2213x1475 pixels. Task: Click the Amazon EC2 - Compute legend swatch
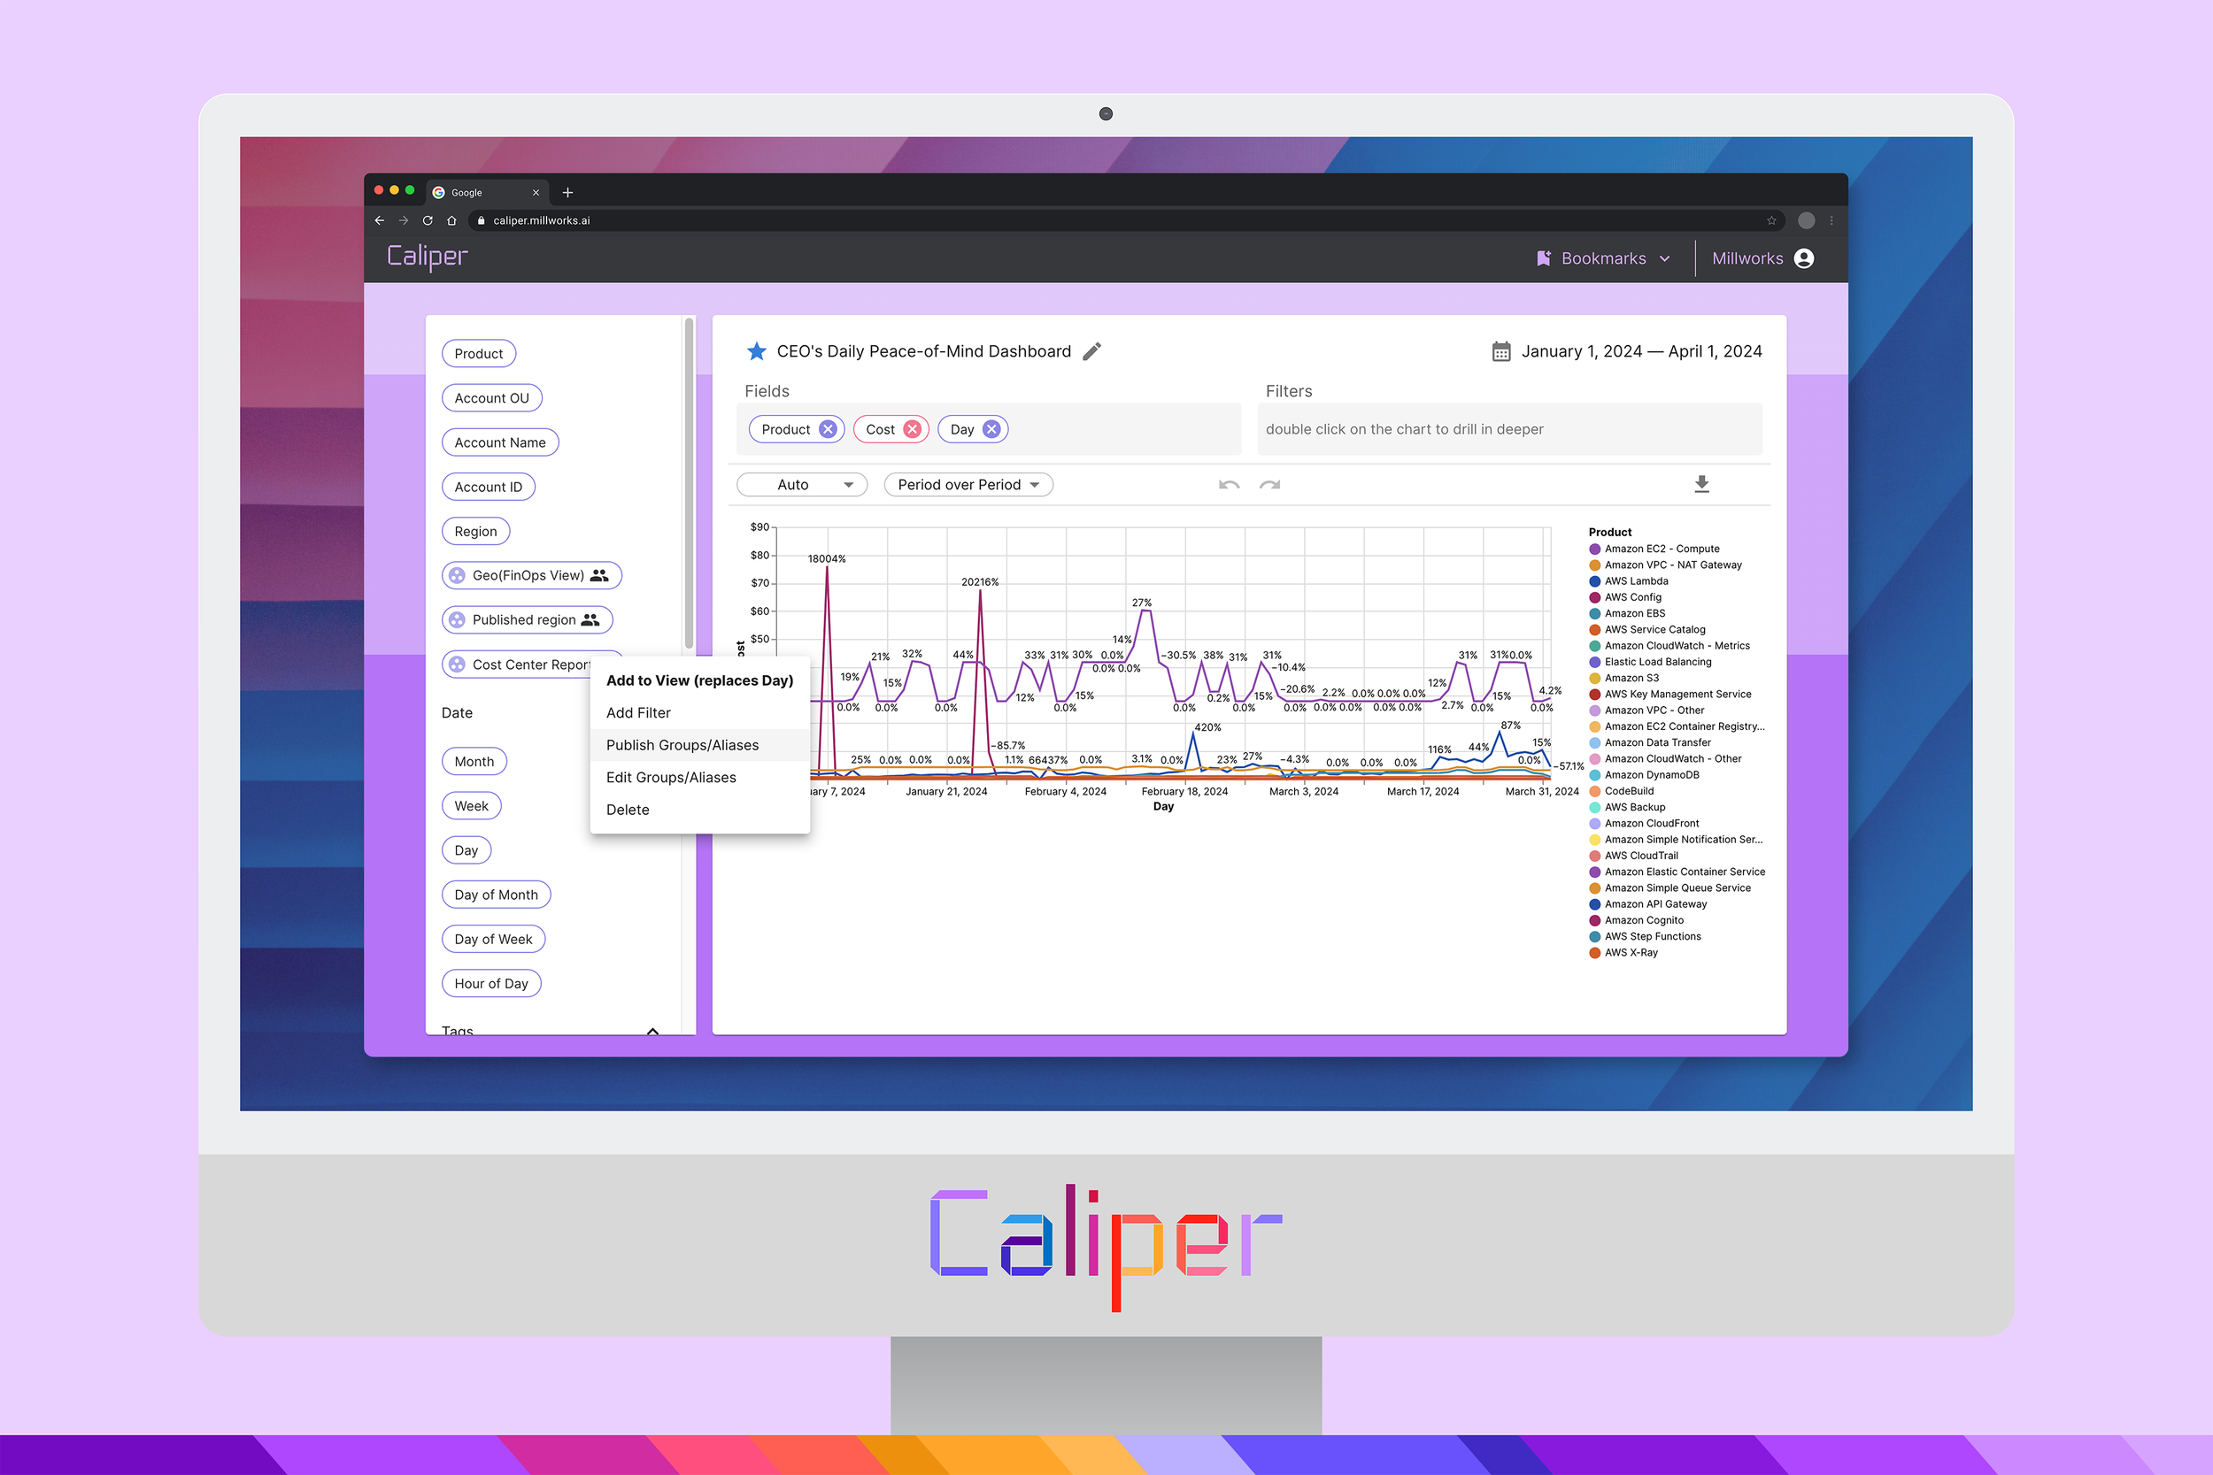tap(1595, 549)
